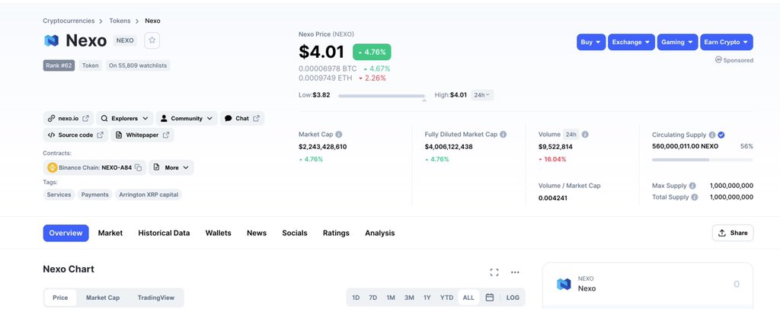Select the Payments tag
780x309 pixels.
click(x=95, y=194)
